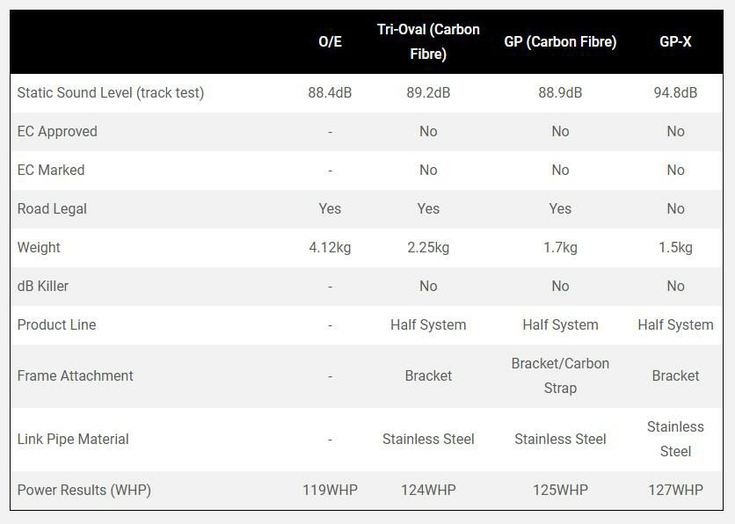
Task: Select the Tri-Oval (Carbon Fibre) column header
Action: (428, 41)
